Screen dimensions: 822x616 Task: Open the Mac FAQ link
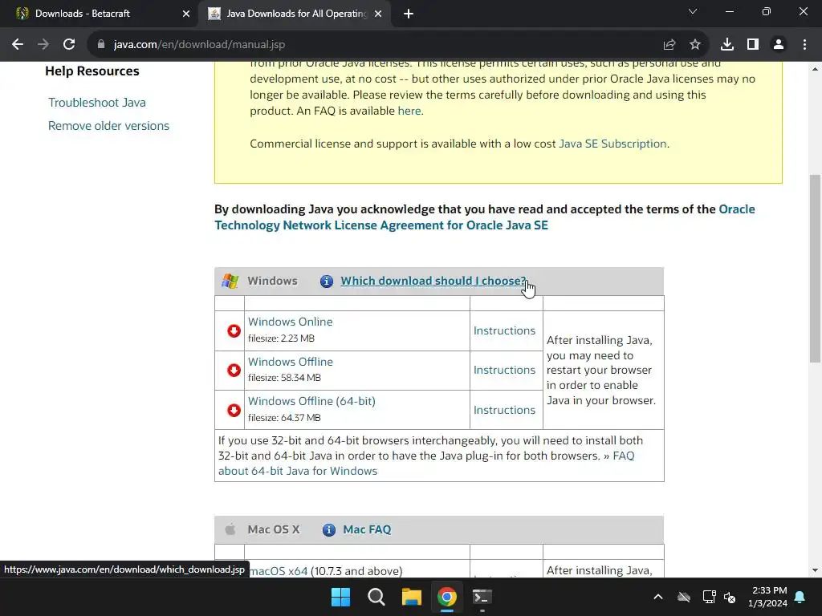pyautogui.click(x=367, y=529)
